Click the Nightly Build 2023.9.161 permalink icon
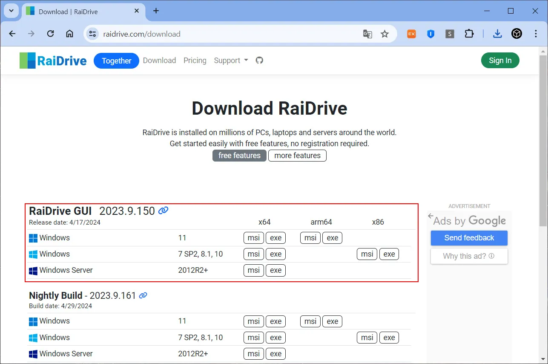The width and height of the screenshot is (548, 364). (143, 295)
